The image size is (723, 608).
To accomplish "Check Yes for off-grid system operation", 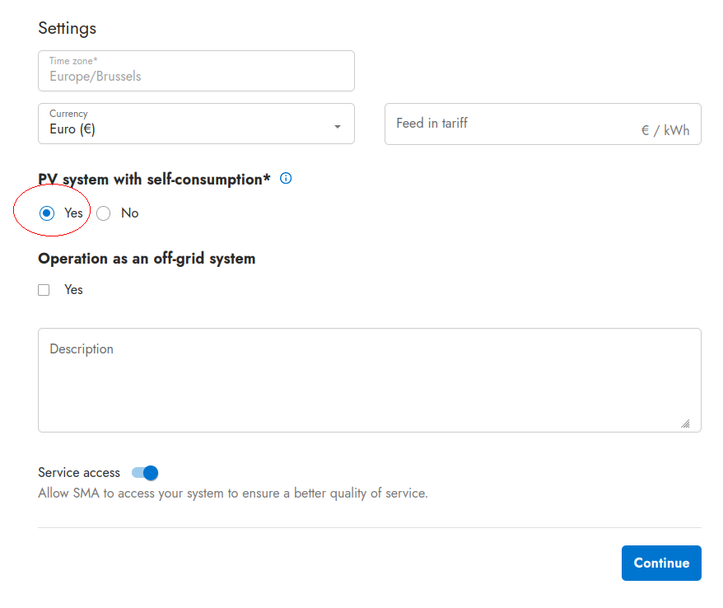I will tap(44, 290).
